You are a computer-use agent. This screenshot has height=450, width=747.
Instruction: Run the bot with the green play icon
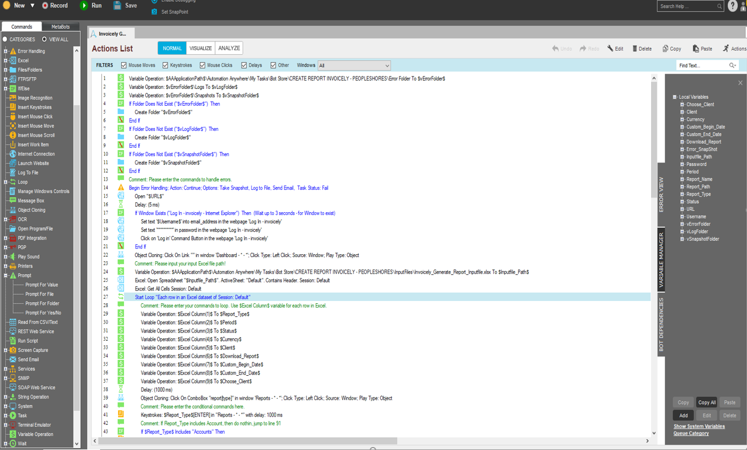[84, 6]
